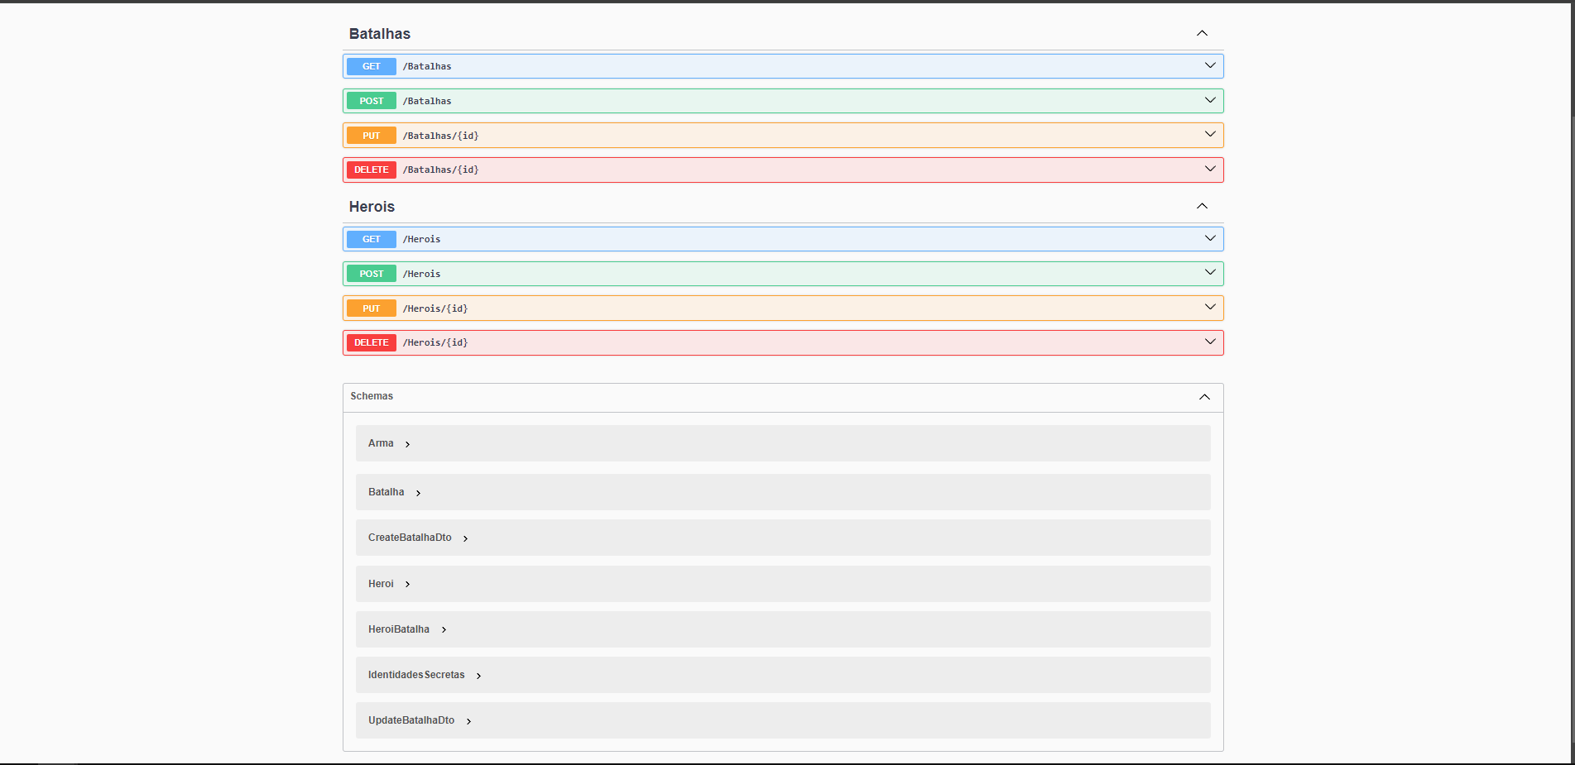The width and height of the screenshot is (1575, 765).
Task: Click the PUT badge for /Batalhas/{id}
Action: coord(371,136)
